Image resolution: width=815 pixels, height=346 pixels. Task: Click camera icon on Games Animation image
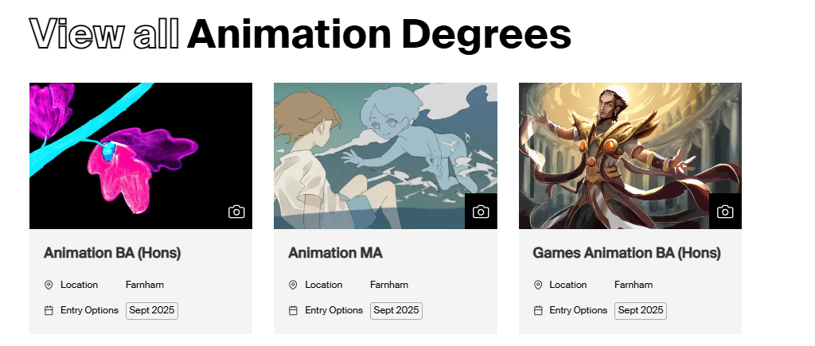(x=725, y=212)
